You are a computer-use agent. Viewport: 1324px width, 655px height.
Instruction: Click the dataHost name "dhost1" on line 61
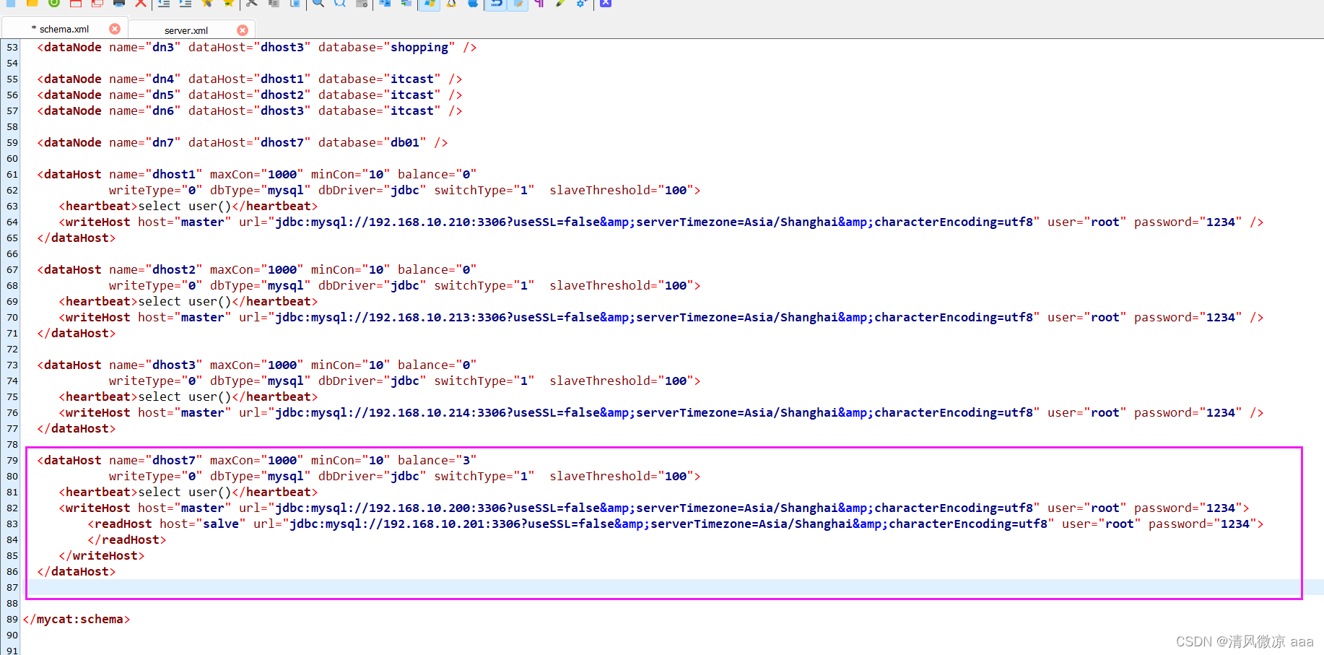point(174,174)
